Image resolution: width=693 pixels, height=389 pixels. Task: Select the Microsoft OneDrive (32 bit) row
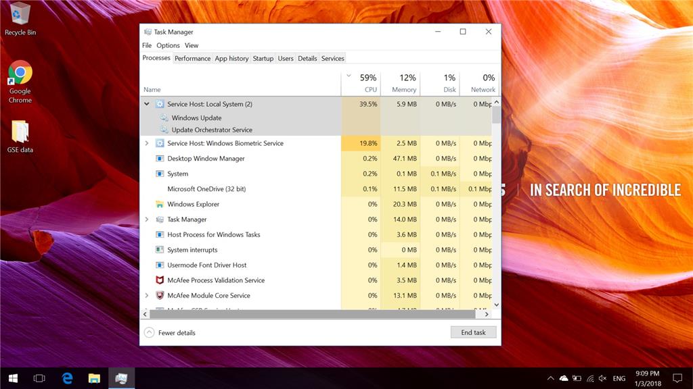(316, 189)
